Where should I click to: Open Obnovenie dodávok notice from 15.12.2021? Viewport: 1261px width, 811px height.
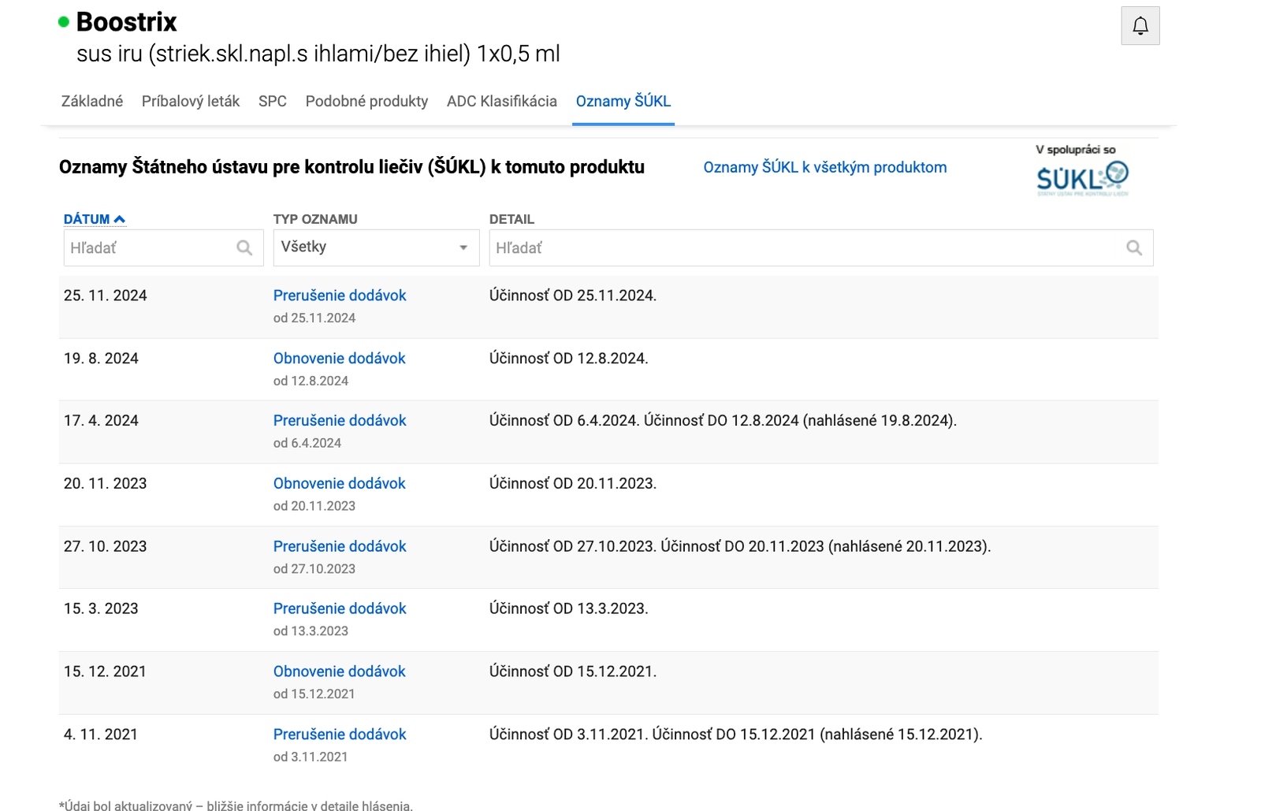(339, 671)
